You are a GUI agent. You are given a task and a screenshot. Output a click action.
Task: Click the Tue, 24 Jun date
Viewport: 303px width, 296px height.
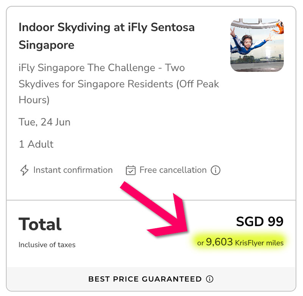pyautogui.click(x=44, y=122)
